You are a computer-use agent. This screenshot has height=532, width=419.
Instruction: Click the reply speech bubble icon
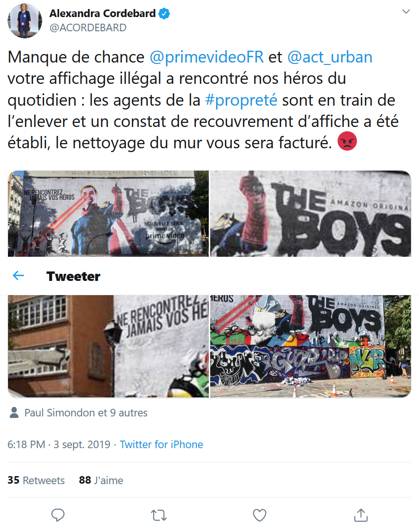(x=58, y=515)
